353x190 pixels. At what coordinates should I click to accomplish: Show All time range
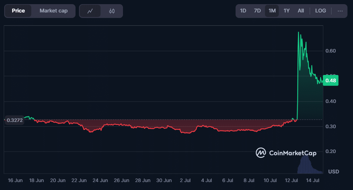(301, 11)
